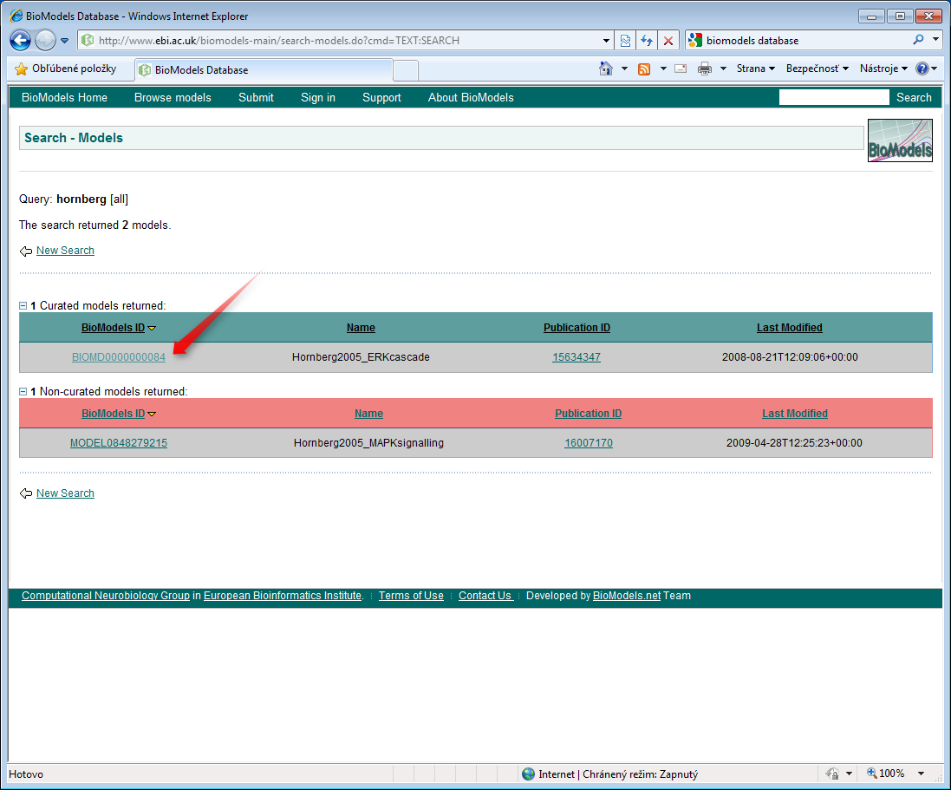Click the status bar security lock icon

point(833,774)
